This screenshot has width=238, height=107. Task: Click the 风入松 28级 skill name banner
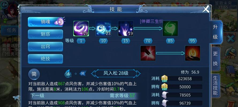pyautogui.click(x=116, y=73)
